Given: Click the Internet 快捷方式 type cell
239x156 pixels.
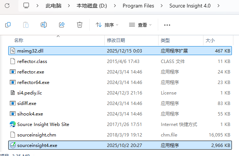Looking at the screenshot, I should click(x=179, y=124).
